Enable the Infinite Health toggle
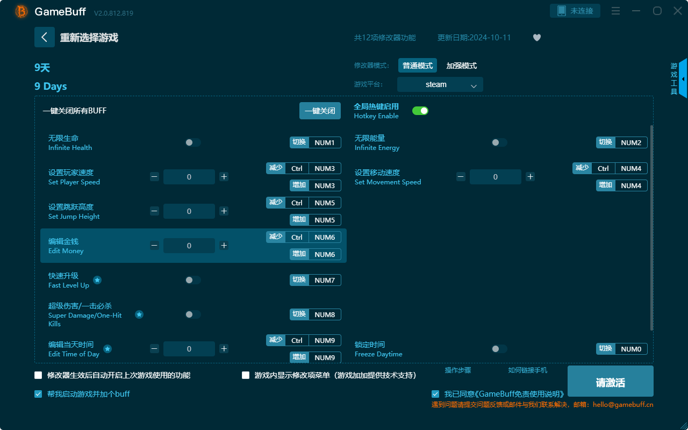This screenshot has height=430, width=688. pyautogui.click(x=192, y=142)
